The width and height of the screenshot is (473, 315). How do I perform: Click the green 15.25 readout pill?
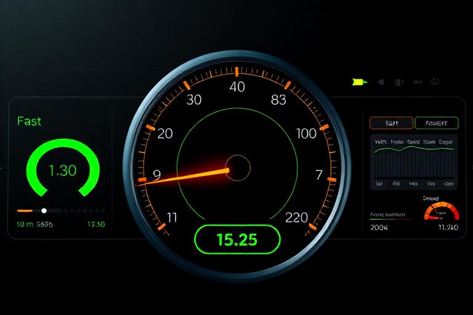pyautogui.click(x=237, y=239)
